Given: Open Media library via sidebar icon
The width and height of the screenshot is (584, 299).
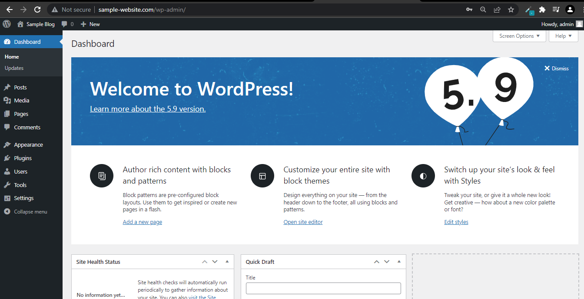Looking at the screenshot, I should pyautogui.click(x=7, y=100).
